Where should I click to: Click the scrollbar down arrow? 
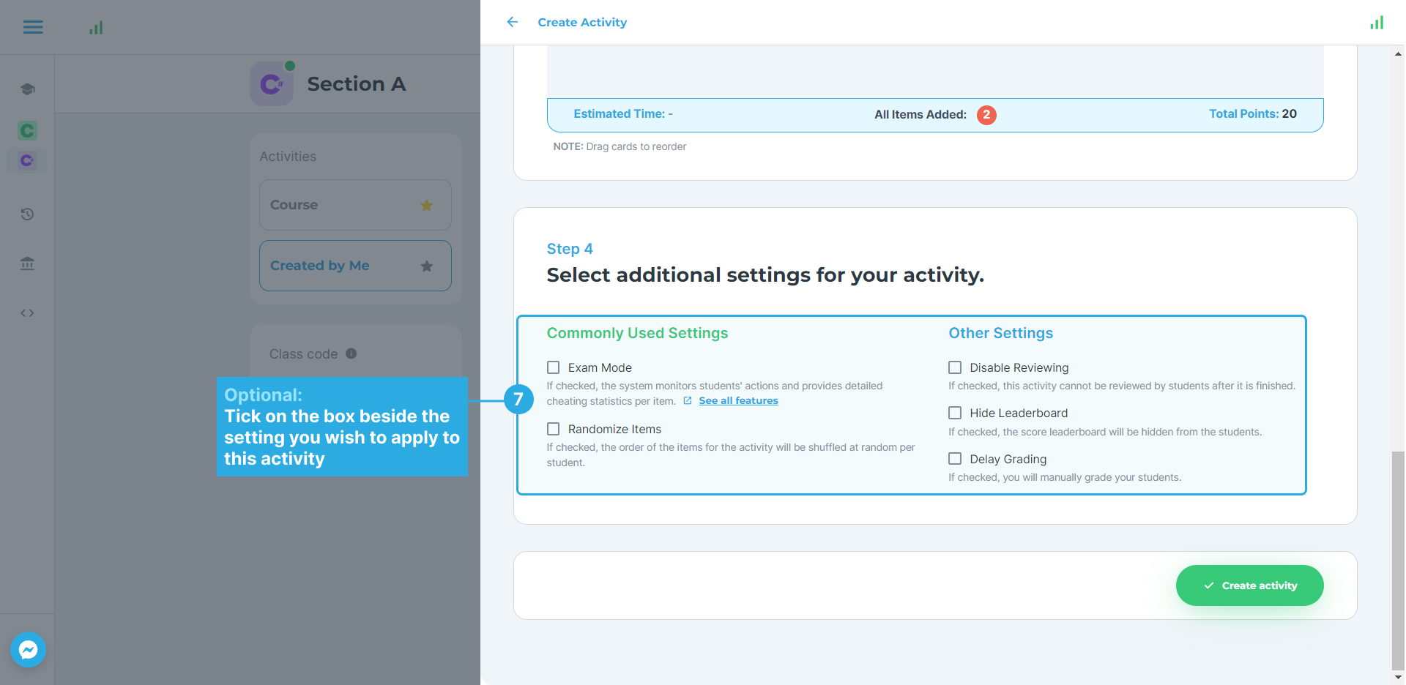tap(1398, 677)
